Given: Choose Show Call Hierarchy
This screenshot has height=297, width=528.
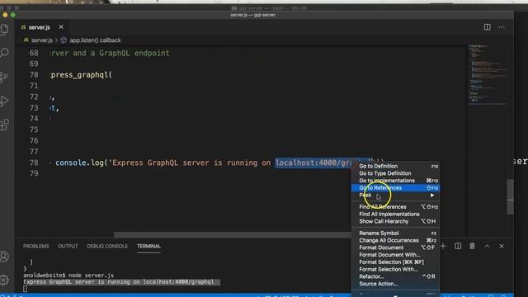Looking at the screenshot, I should coord(395,222).
